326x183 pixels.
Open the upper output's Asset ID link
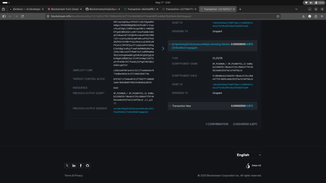tap(233, 25)
